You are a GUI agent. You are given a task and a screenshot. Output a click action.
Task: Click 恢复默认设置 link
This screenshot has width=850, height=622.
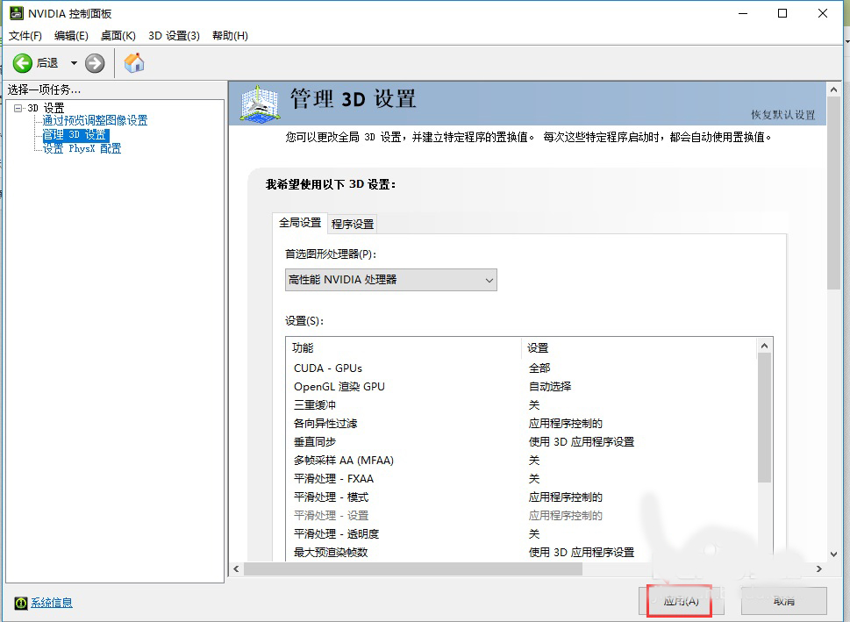pyautogui.click(x=782, y=115)
